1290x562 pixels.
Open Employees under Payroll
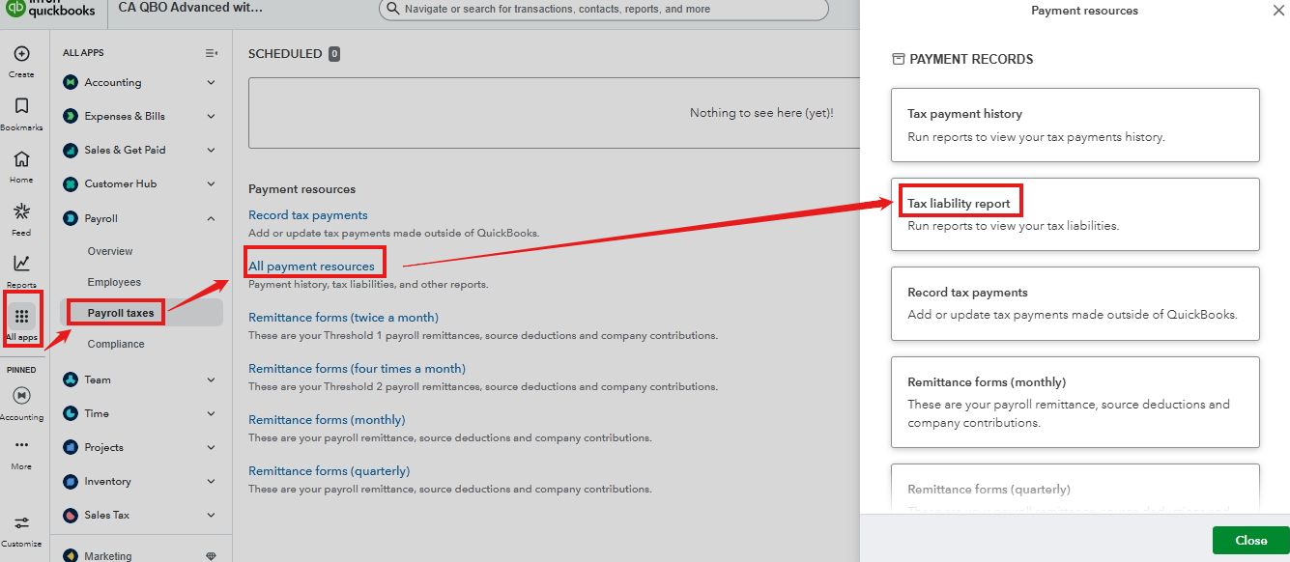point(114,282)
